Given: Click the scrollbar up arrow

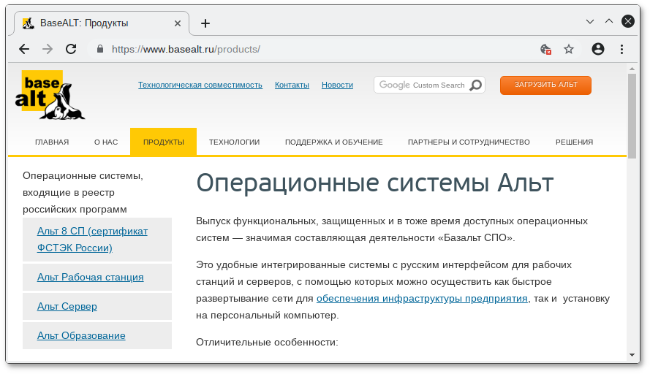Looking at the screenshot, I should click(x=632, y=69).
